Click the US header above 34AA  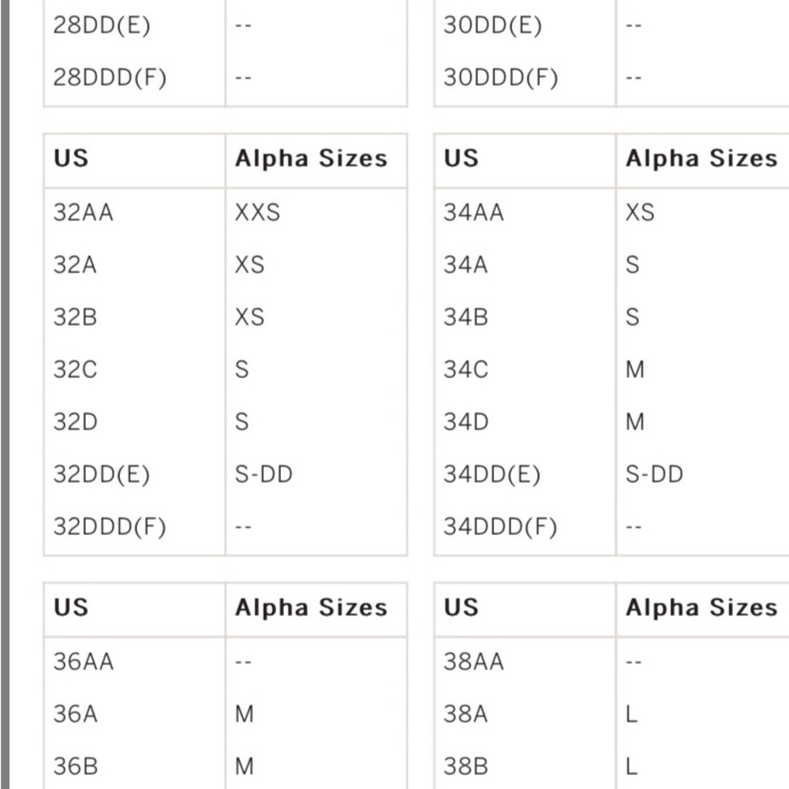(462, 159)
